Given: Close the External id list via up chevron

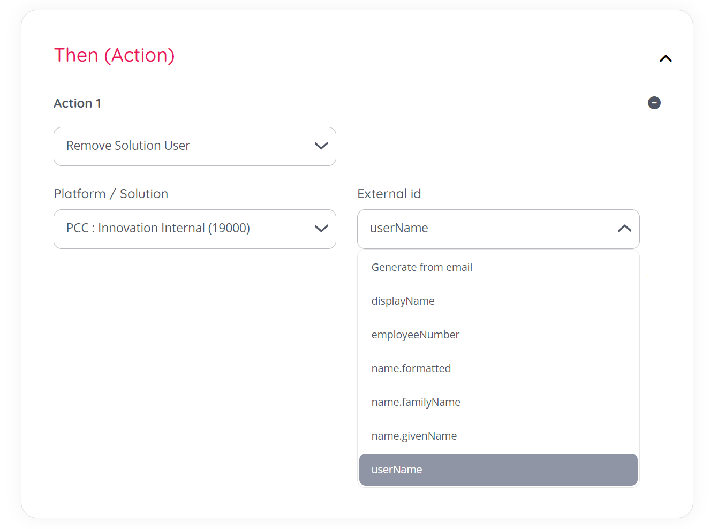Looking at the screenshot, I should (624, 229).
